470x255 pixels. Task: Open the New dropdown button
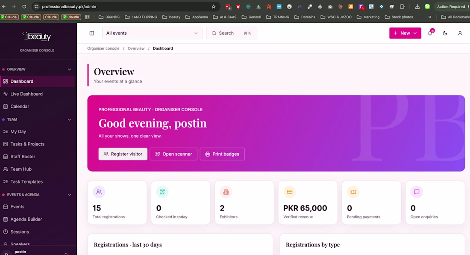point(405,33)
